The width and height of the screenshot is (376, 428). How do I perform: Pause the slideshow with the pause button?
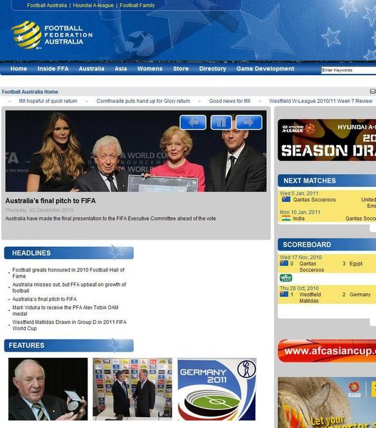tap(221, 122)
